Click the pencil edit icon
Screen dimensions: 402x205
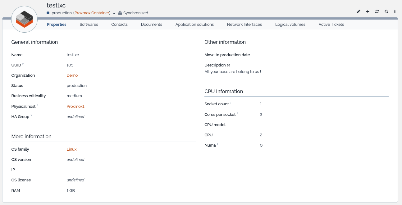point(359,11)
